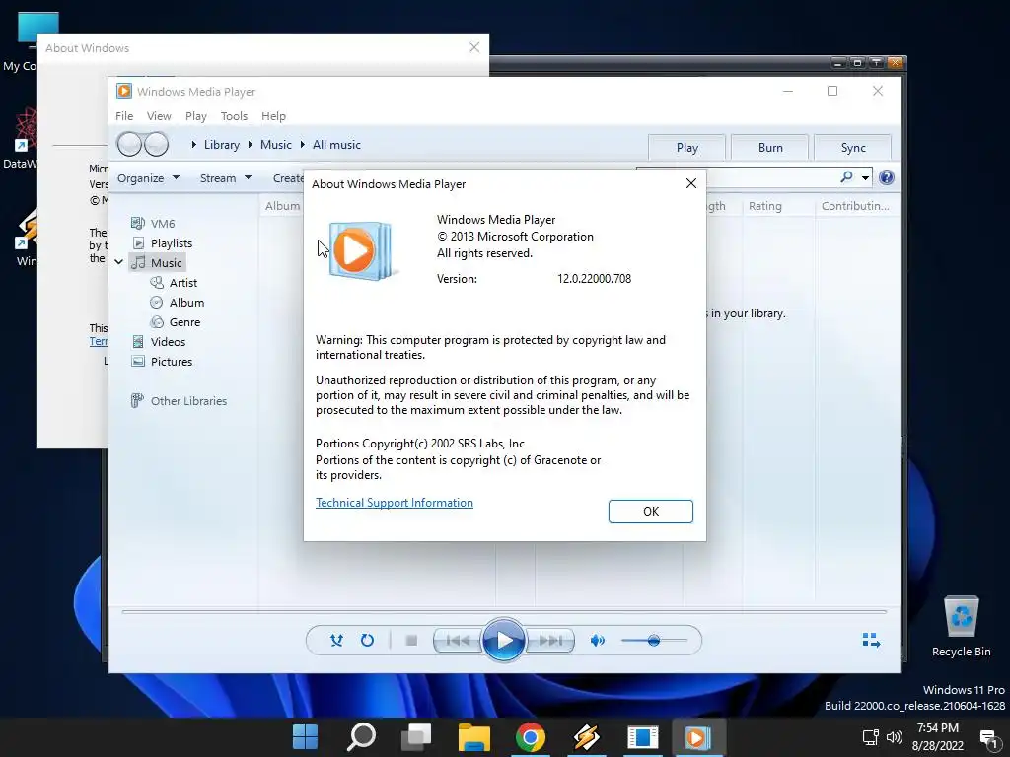Click the seek bar above playback controls

click(504, 611)
